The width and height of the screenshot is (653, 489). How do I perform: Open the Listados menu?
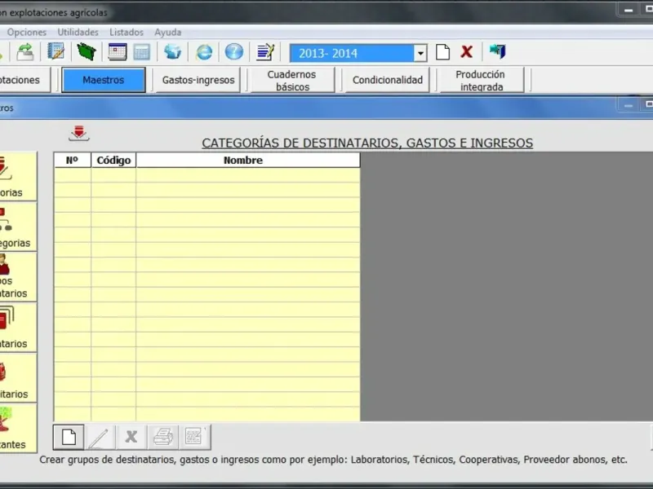tap(127, 33)
